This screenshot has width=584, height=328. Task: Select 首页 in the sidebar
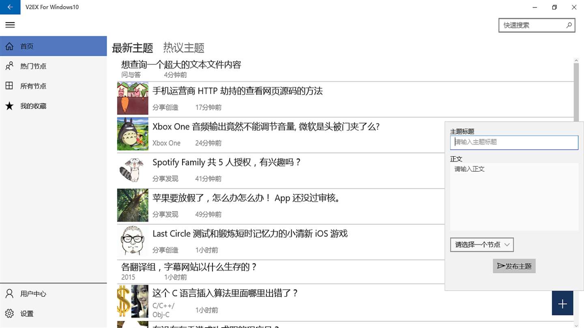click(54, 46)
